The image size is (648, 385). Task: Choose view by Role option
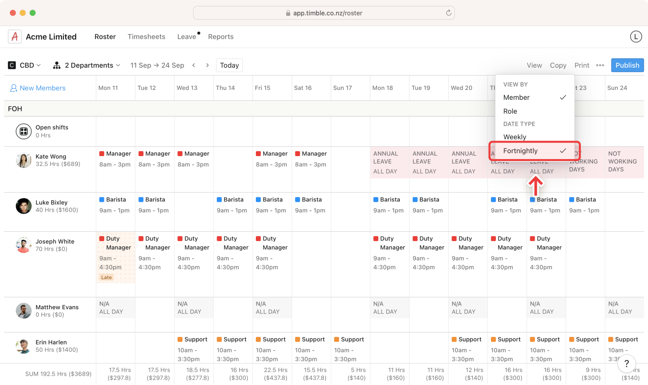pyautogui.click(x=510, y=111)
